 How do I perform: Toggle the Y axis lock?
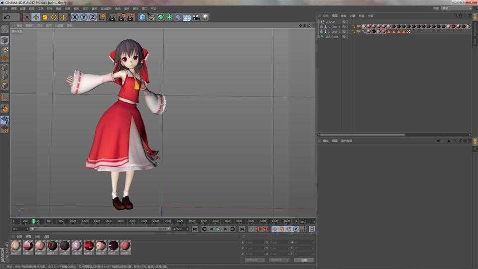pos(84,17)
